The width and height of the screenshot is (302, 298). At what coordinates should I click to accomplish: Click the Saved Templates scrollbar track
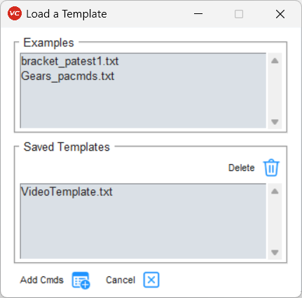coord(275,222)
